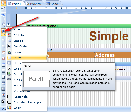Viewport: 131px width, 112px height.
Task: Expand the bands toolbox arrow
Action: tap(4, 19)
